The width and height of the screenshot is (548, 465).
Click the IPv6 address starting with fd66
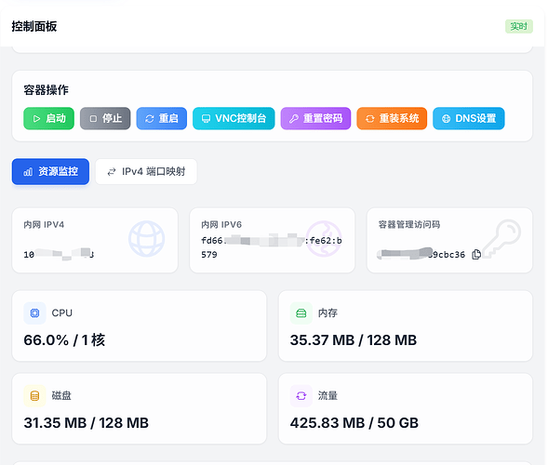coord(271,247)
